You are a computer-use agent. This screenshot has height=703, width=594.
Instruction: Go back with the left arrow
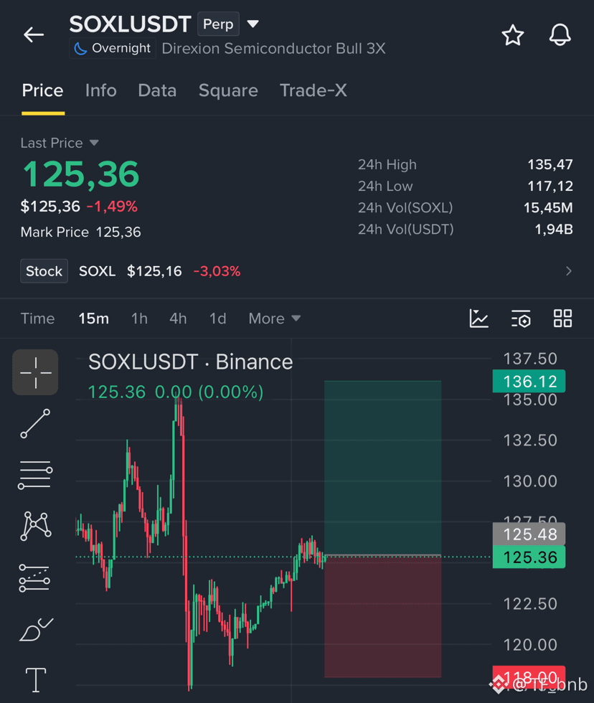click(x=34, y=34)
